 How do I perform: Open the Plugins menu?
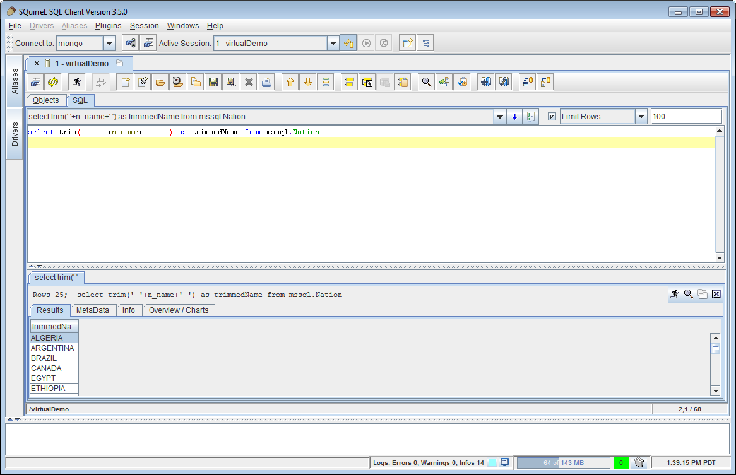click(x=108, y=26)
